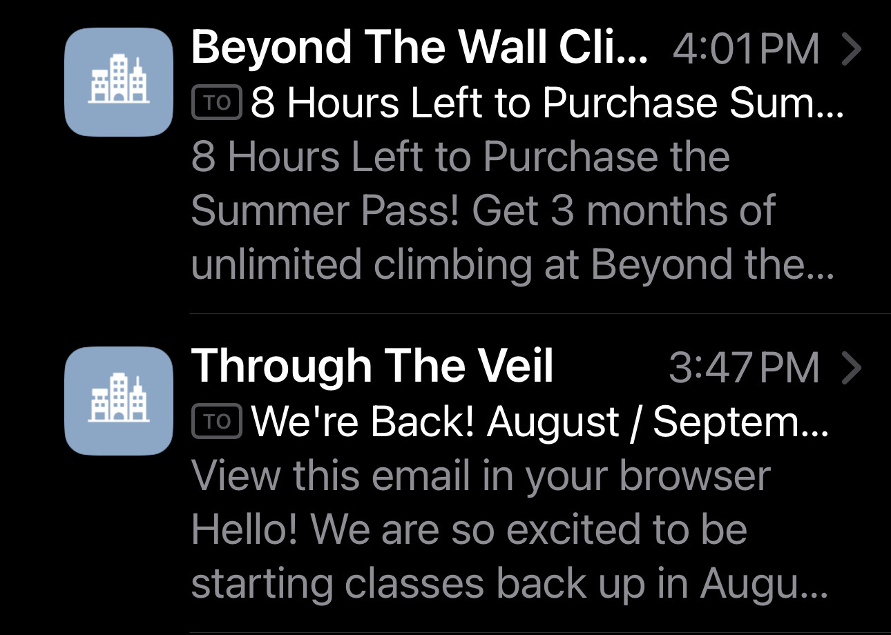The width and height of the screenshot is (891, 635).
Task: Tap the preview line "unlimited climbing at Beyond the..."
Action: 512,264
